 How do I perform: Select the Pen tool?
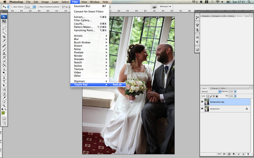tap(4, 77)
